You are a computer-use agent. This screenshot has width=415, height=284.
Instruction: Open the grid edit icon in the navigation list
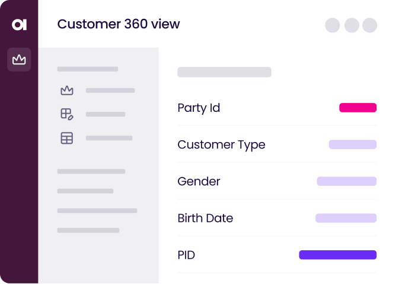[67, 114]
